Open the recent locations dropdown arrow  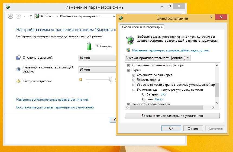[x=25, y=16]
